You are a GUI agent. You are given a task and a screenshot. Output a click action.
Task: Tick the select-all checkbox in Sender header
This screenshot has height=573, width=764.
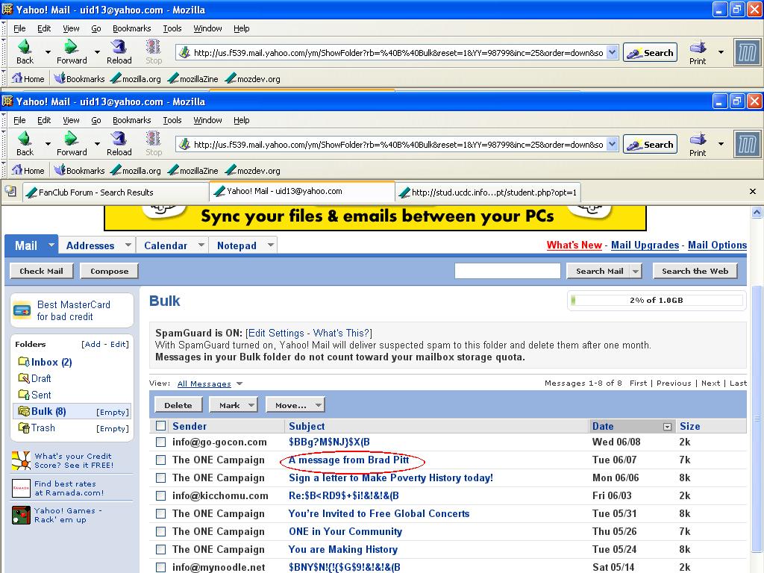click(160, 426)
